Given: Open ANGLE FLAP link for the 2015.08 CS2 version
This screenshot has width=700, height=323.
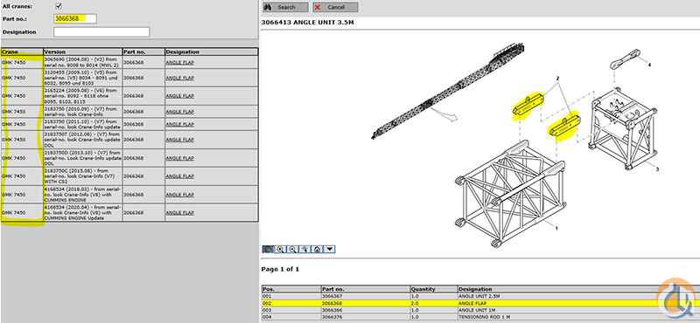Looking at the screenshot, I should pyautogui.click(x=180, y=176).
